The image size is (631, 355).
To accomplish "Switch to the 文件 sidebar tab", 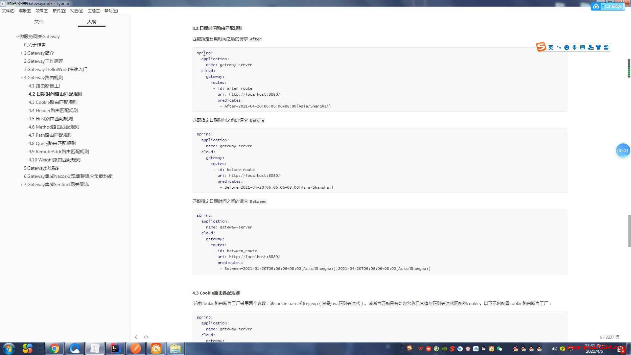I will click(39, 22).
